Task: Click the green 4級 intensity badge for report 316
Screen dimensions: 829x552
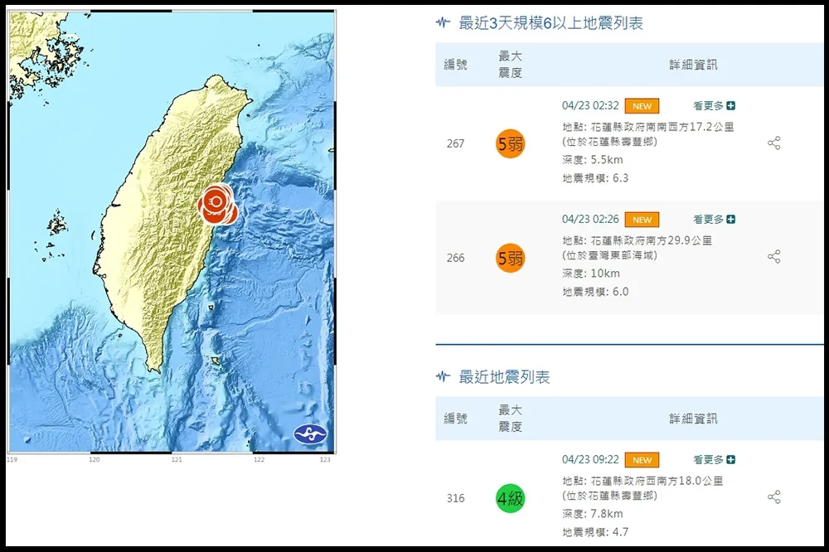Action: [510, 498]
